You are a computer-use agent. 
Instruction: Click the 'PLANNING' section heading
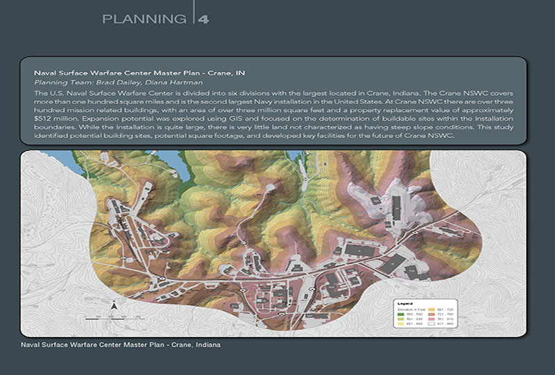144,19
